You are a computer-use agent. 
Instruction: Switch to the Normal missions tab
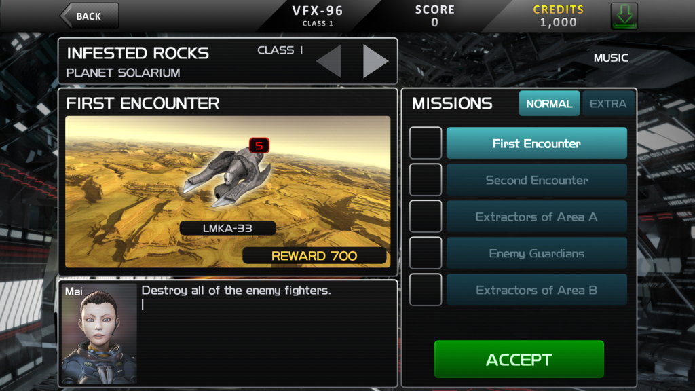(x=549, y=103)
